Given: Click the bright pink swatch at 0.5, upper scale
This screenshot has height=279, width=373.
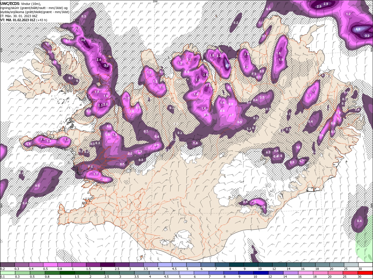Looking at the screenshot, I should [x=50, y=265].
